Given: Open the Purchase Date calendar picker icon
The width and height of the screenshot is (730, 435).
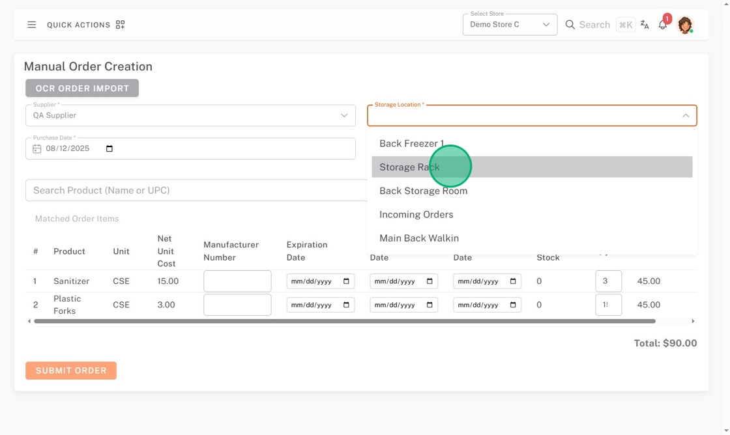Looking at the screenshot, I should [x=109, y=148].
